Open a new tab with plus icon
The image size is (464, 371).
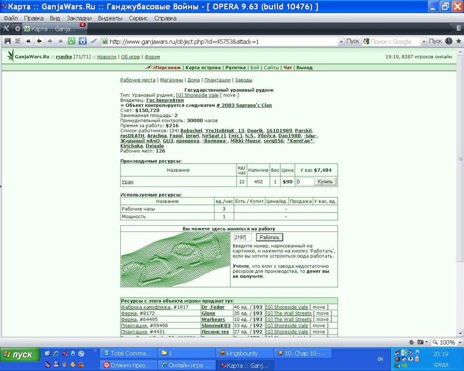(x=17, y=29)
